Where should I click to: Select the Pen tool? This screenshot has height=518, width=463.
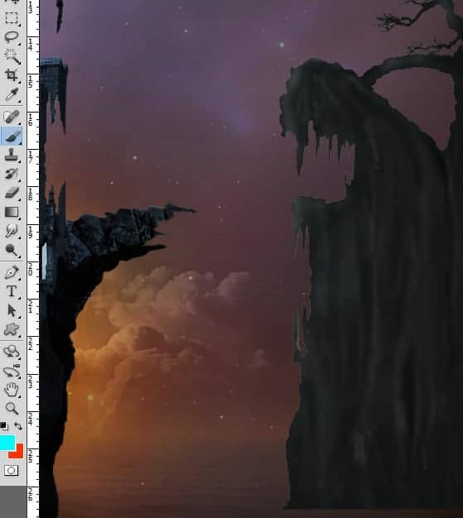click(x=12, y=273)
